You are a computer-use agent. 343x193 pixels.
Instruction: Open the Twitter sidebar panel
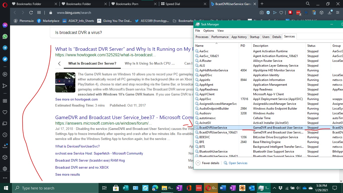tap(5, 59)
